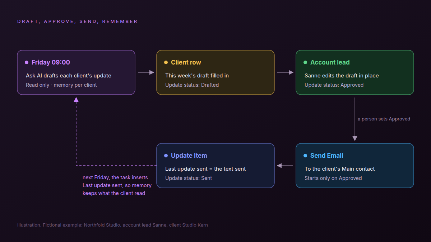Click "Sanne edits the draft in place"
The height and width of the screenshot is (242, 431).
point(342,76)
